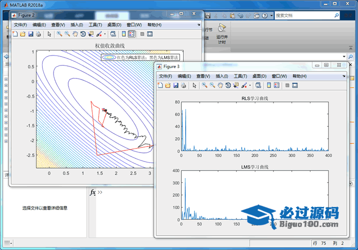Screen dimensions: 358x250
Task: Show plot tools and dock Figure 3
Action: coord(295,85)
